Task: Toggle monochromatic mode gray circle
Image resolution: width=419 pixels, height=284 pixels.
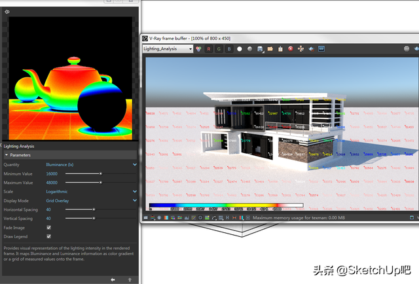Action: [x=249, y=49]
